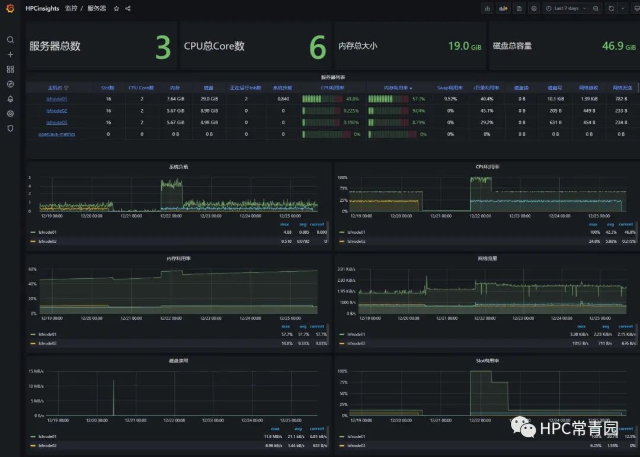The height and width of the screenshot is (457, 640).
Task: Save the dashboard with the disk icon
Action: [519, 8]
